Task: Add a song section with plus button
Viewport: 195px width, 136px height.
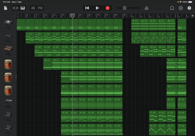Action: [192, 15]
